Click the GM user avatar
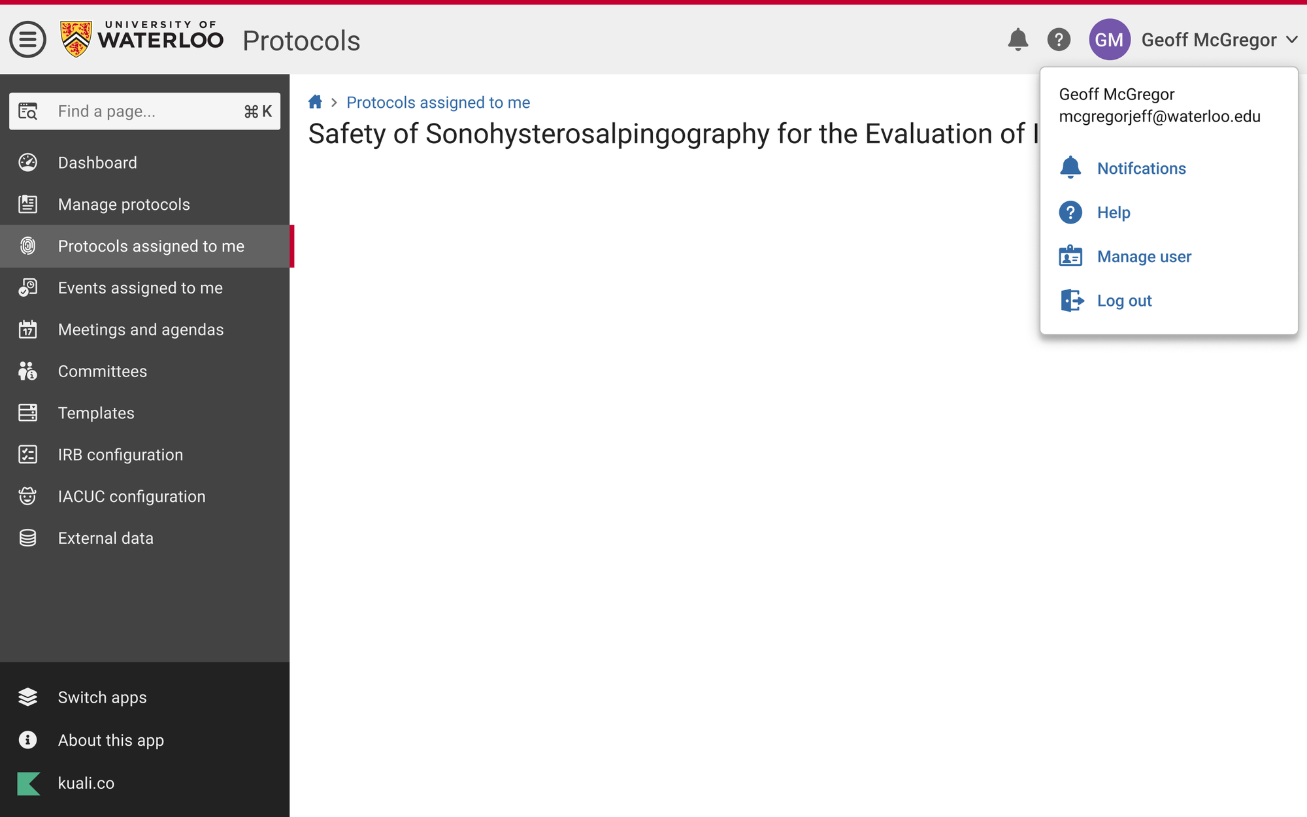The height and width of the screenshot is (817, 1307). 1109,40
